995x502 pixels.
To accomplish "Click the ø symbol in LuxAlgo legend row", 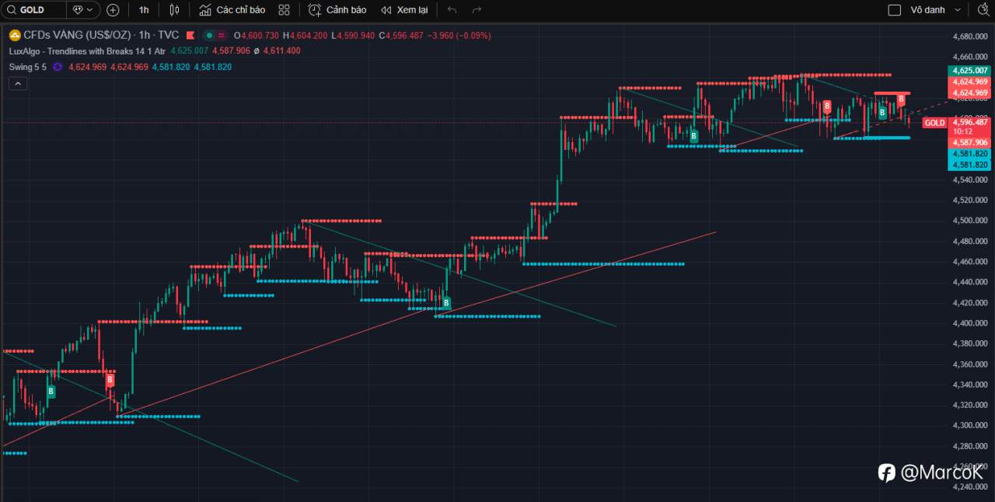I will [257, 51].
